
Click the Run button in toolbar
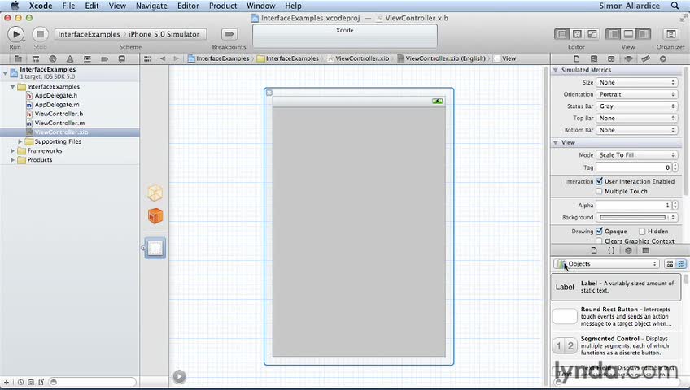[x=15, y=34]
